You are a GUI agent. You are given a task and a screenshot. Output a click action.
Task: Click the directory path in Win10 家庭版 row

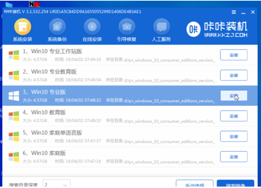(169, 162)
